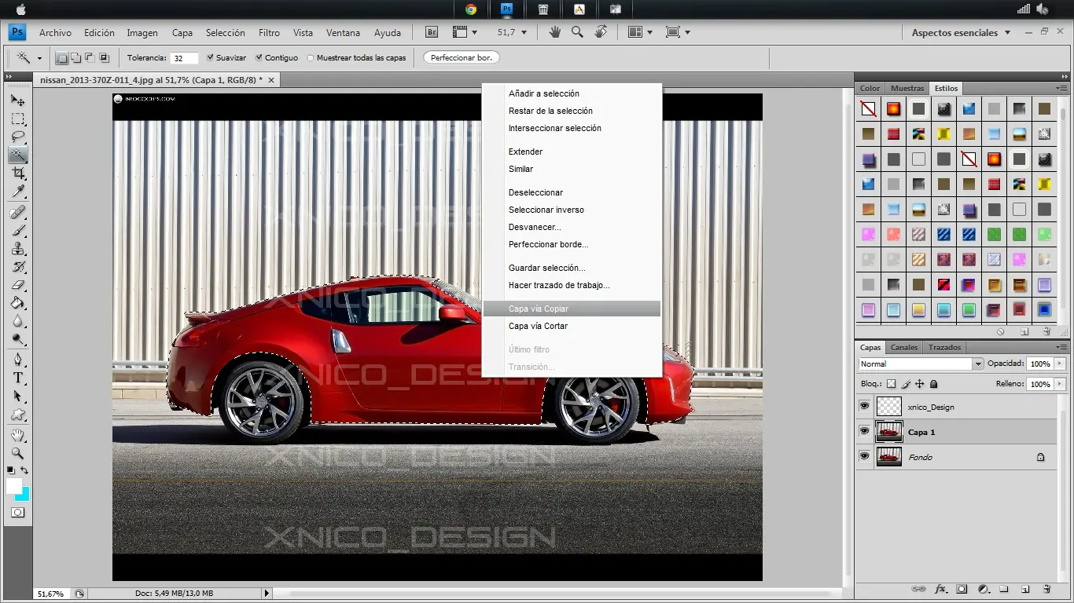Create a new layer from the Layers panel
Image resolution: width=1074 pixels, height=603 pixels.
(x=1025, y=589)
